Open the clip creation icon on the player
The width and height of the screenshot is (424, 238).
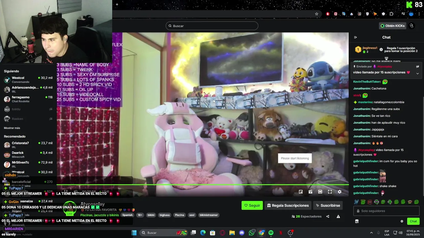pos(310,192)
